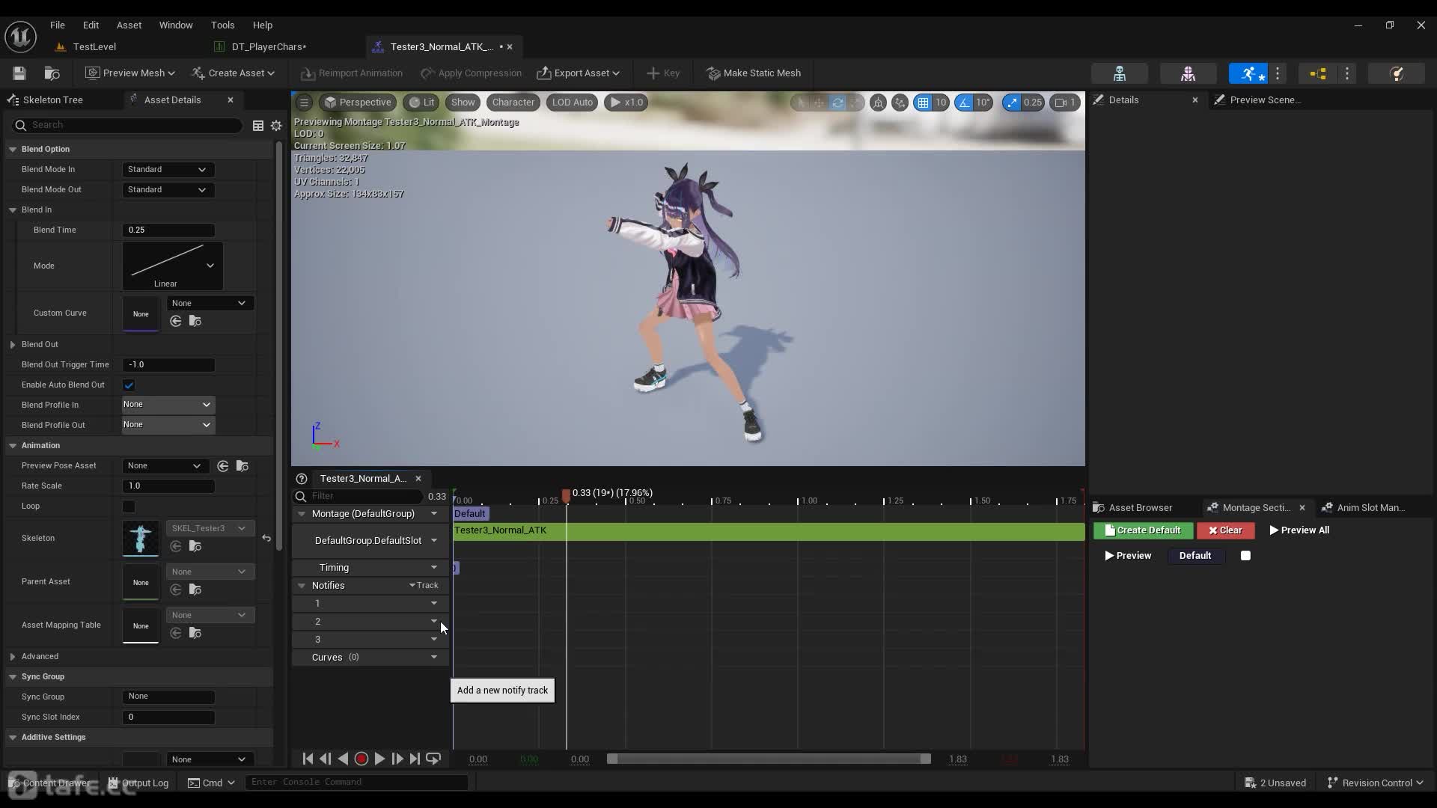The height and width of the screenshot is (808, 1437).
Task: Open Blend Profile Out dropdown
Action: coord(168,425)
